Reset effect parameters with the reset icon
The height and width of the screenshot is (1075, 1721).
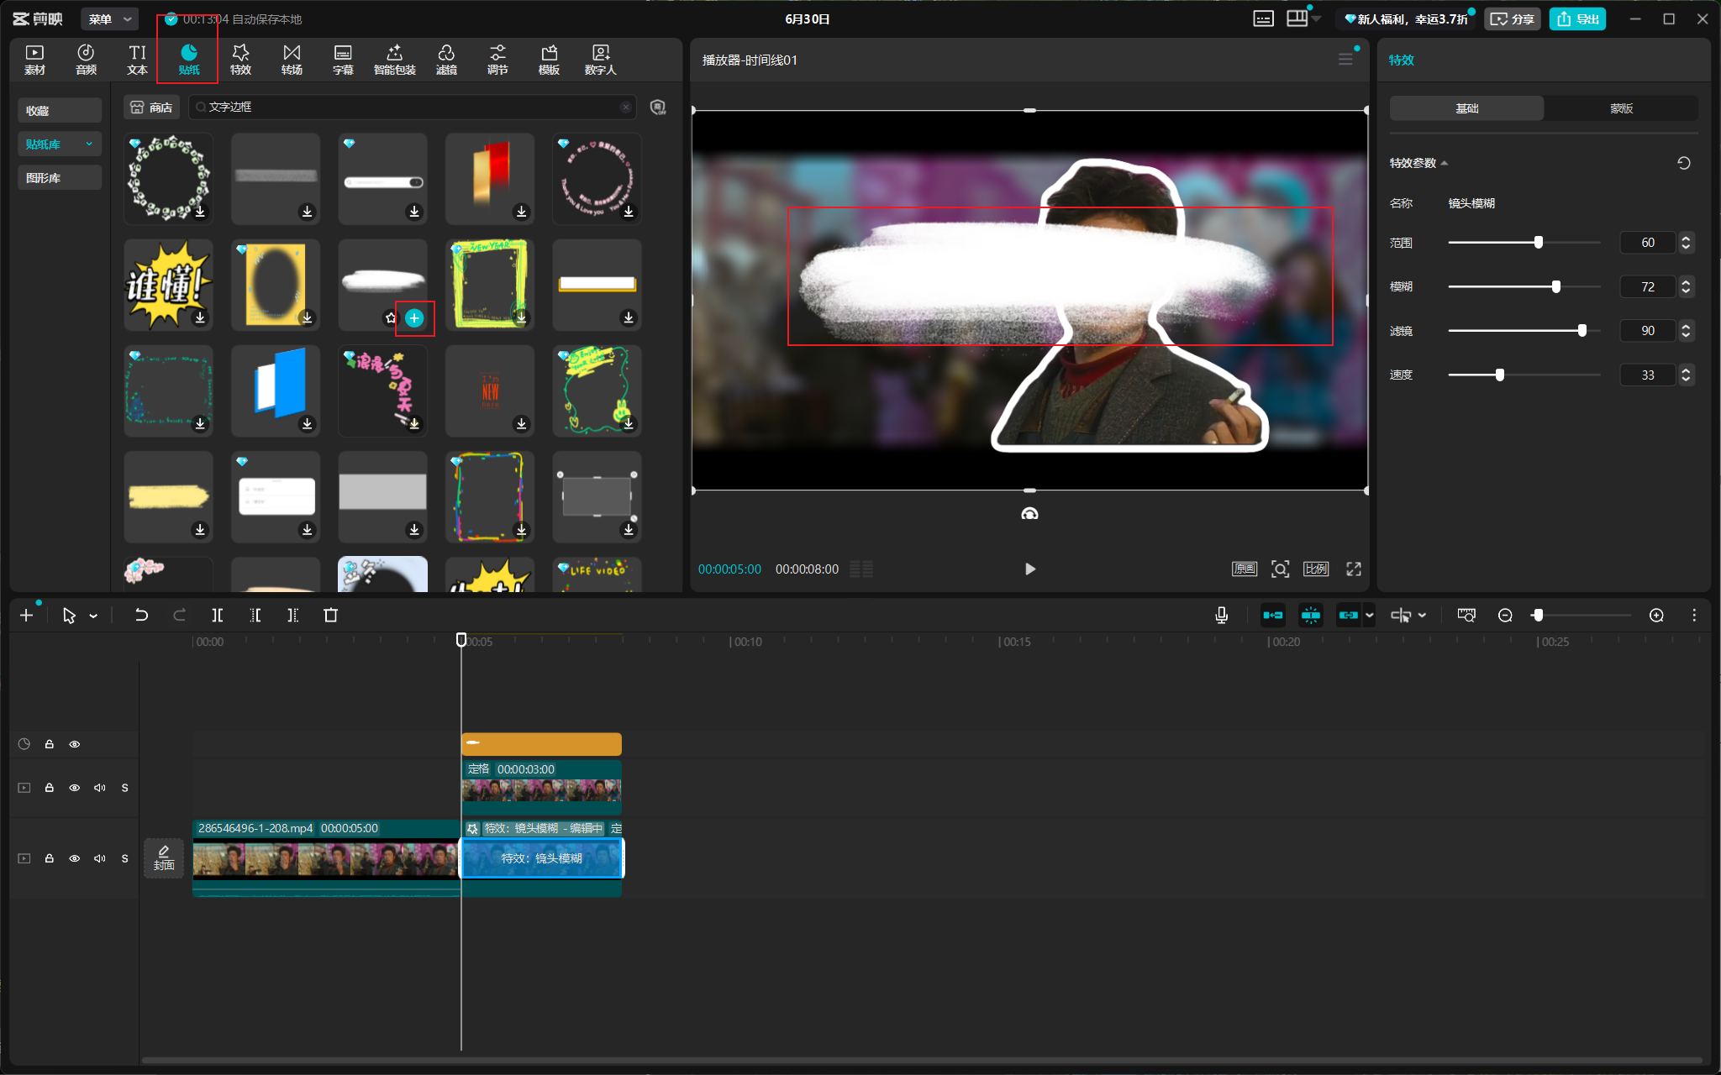[x=1684, y=163]
